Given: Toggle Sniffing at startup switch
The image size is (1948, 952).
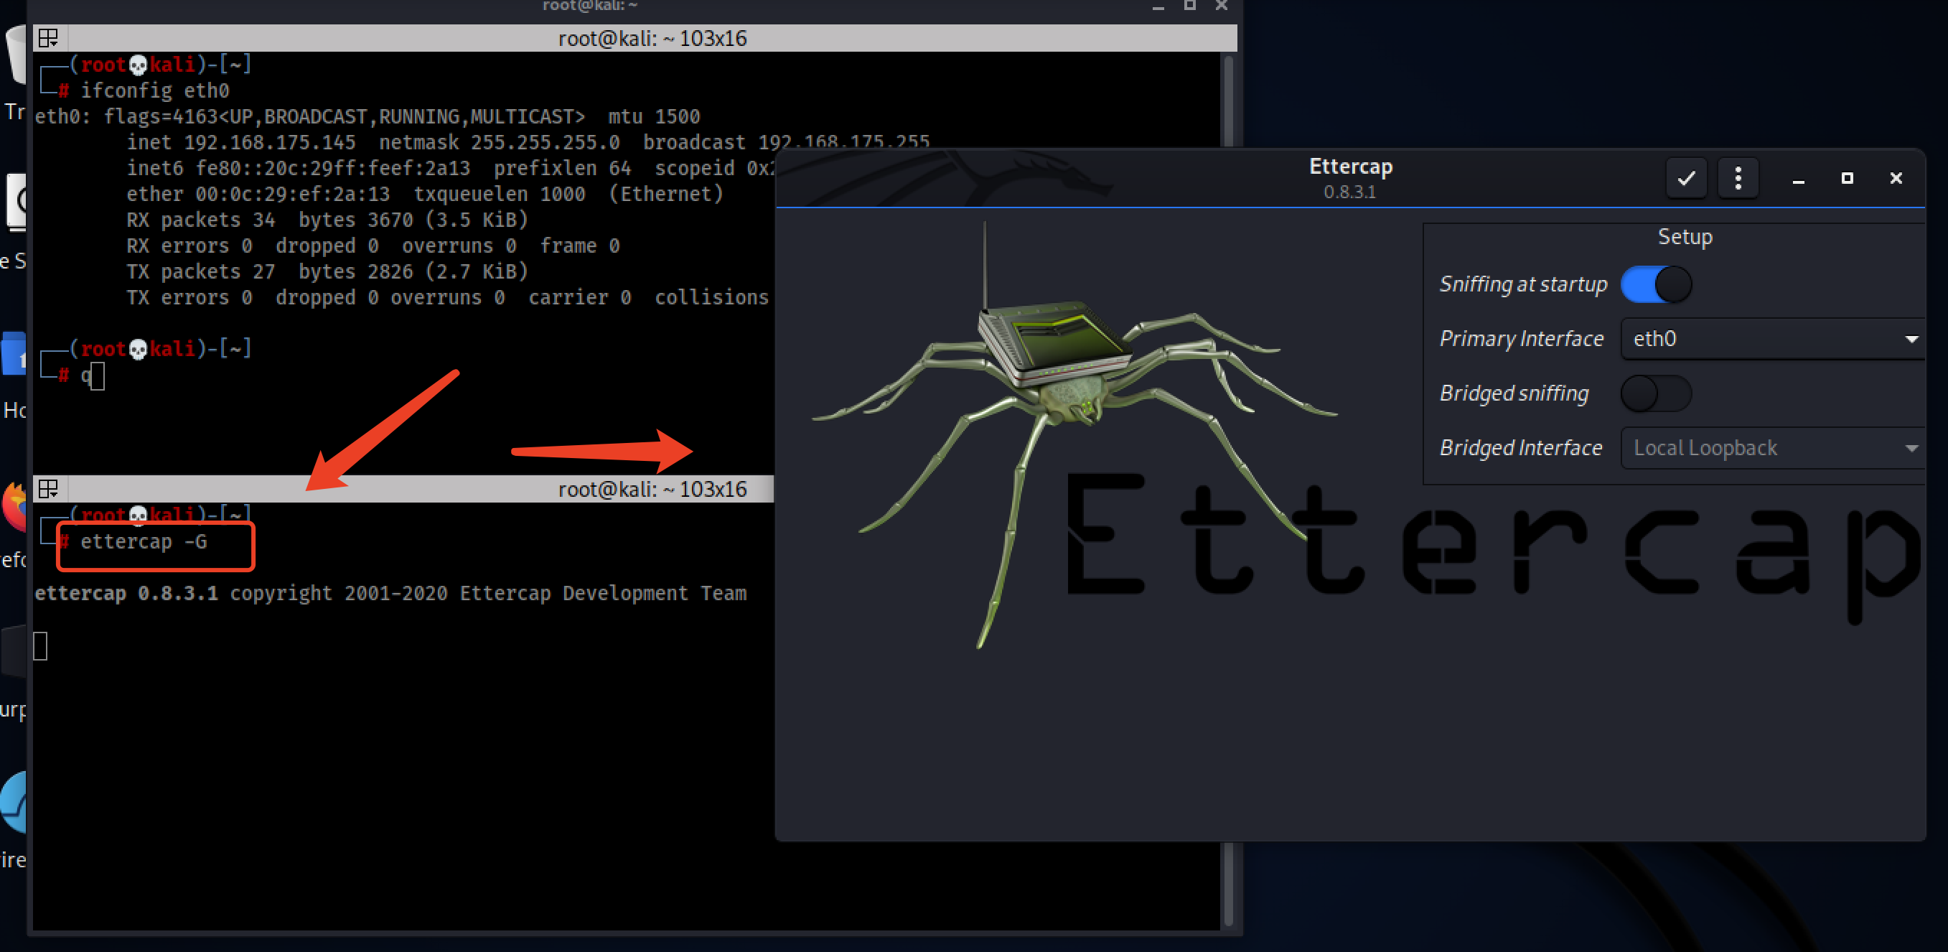Looking at the screenshot, I should [1656, 284].
